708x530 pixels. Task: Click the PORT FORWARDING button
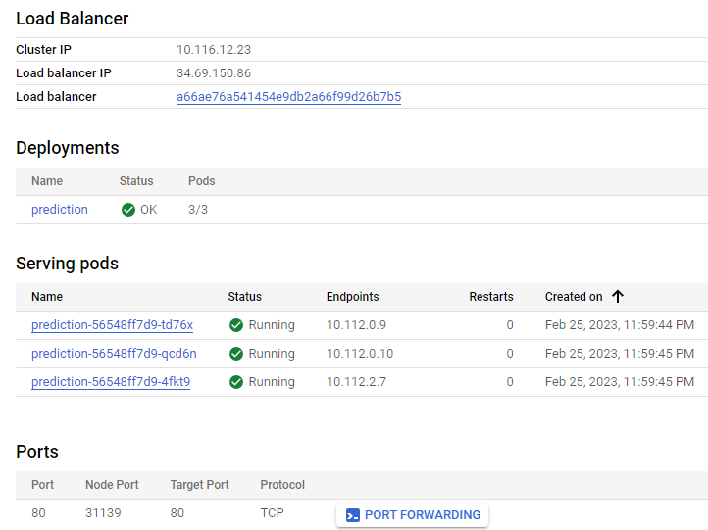pyautogui.click(x=412, y=514)
